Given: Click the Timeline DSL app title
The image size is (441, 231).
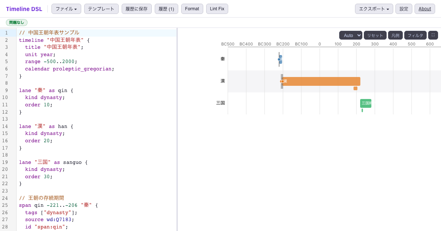Looking at the screenshot, I should [x=24, y=9].
